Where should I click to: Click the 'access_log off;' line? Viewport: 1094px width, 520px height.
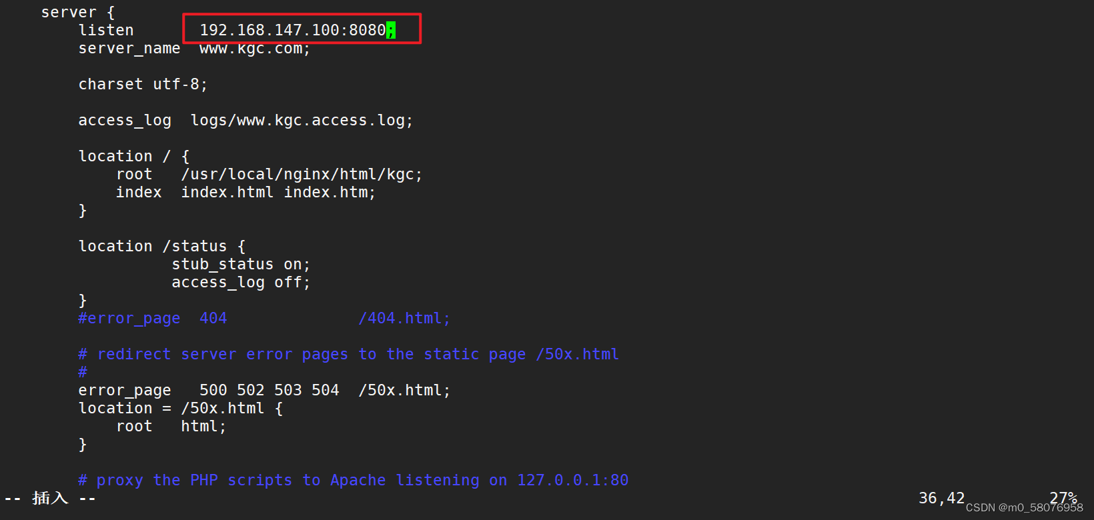pyautogui.click(x=241, y=283)
